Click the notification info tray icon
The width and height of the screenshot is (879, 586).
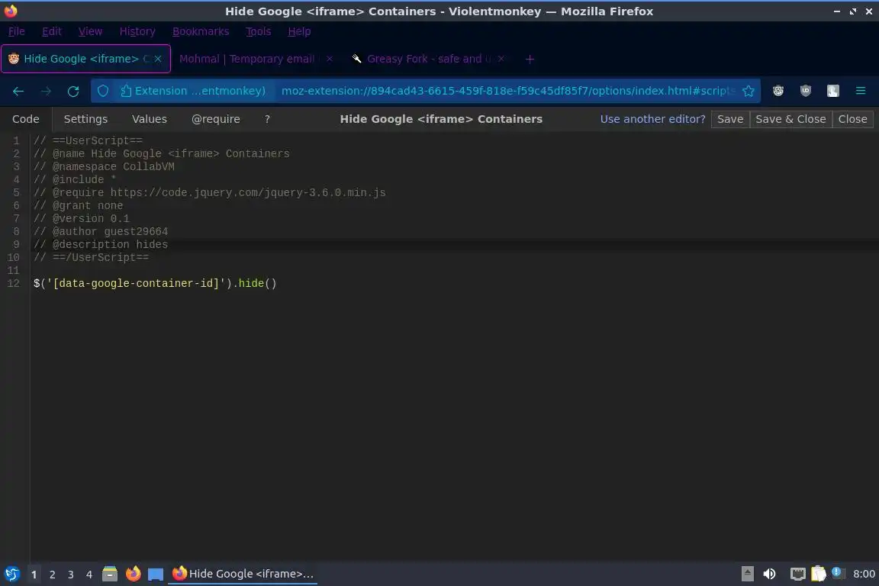837,572
